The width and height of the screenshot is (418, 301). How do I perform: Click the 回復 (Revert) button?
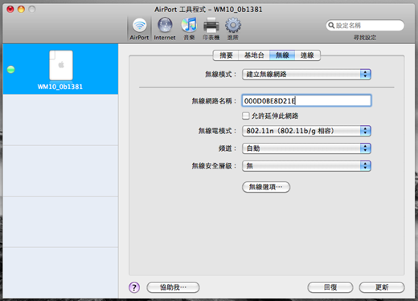tap(330, 287)
